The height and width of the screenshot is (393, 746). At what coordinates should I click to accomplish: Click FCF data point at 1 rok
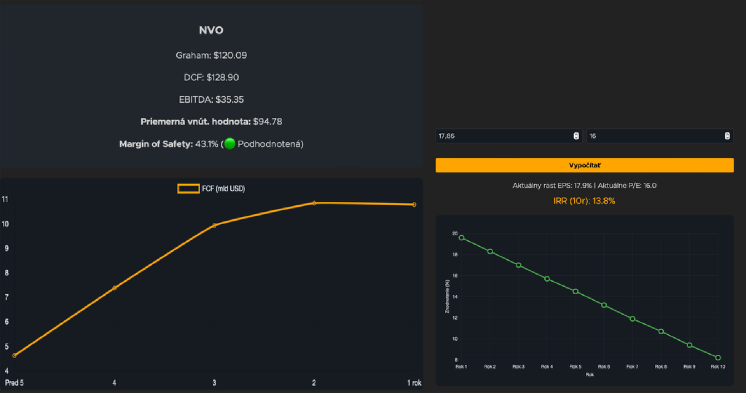414,205
